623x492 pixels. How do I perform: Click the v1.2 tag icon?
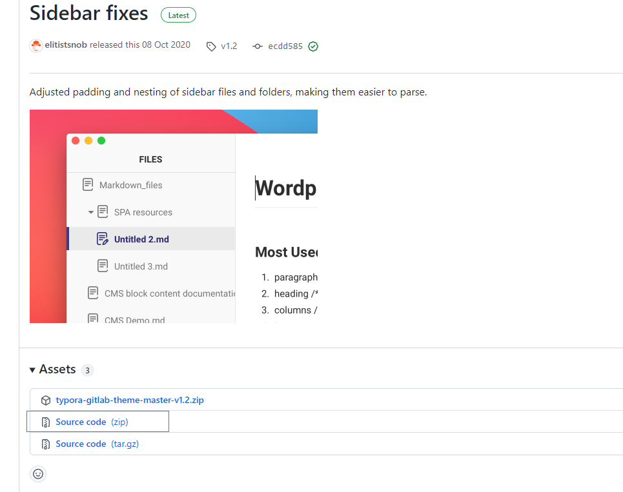point(211,46)
